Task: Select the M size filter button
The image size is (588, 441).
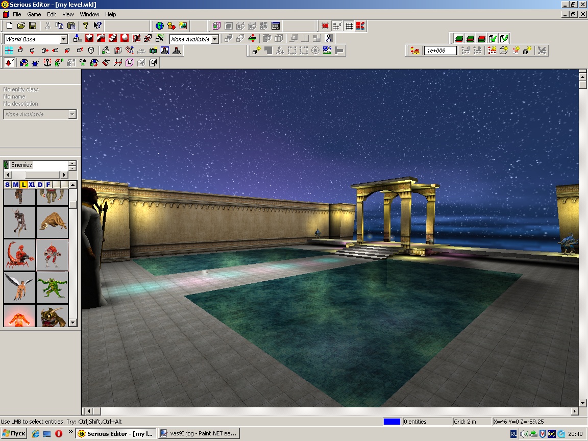Action: 16,184
